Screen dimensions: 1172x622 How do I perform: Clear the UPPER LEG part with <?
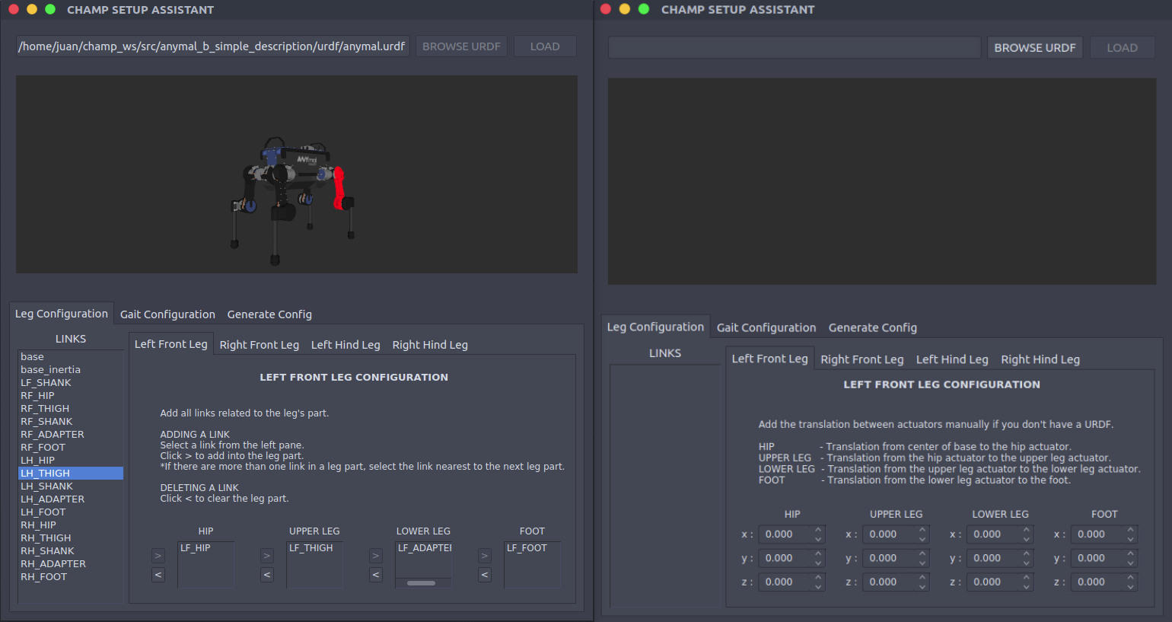(x=267, y=575)
